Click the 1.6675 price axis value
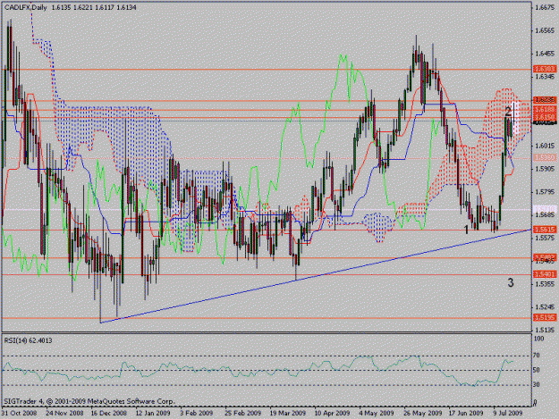This screenshot has width=559, height=419. pos(545,7)
